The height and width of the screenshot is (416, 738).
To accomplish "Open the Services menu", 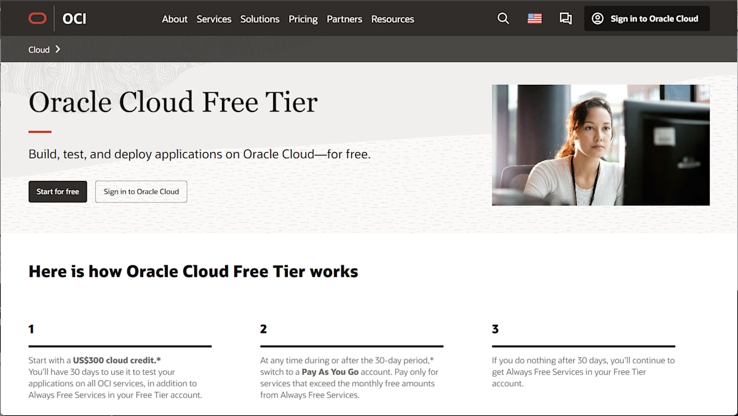I will [214, 19].
